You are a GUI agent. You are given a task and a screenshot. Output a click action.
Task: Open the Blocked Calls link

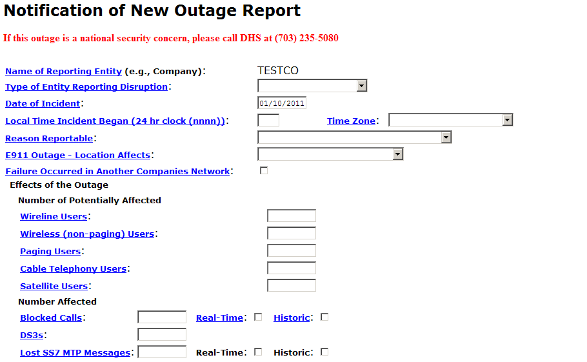51,318
